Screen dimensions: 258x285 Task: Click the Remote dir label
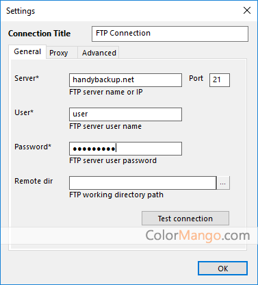click(x=34, y=181)
